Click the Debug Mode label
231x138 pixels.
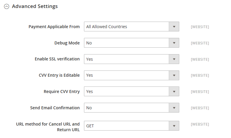tap(67, 43)
